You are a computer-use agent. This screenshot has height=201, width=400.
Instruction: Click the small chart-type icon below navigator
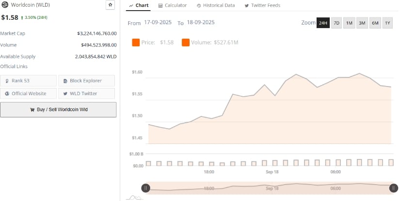point(135,198)
